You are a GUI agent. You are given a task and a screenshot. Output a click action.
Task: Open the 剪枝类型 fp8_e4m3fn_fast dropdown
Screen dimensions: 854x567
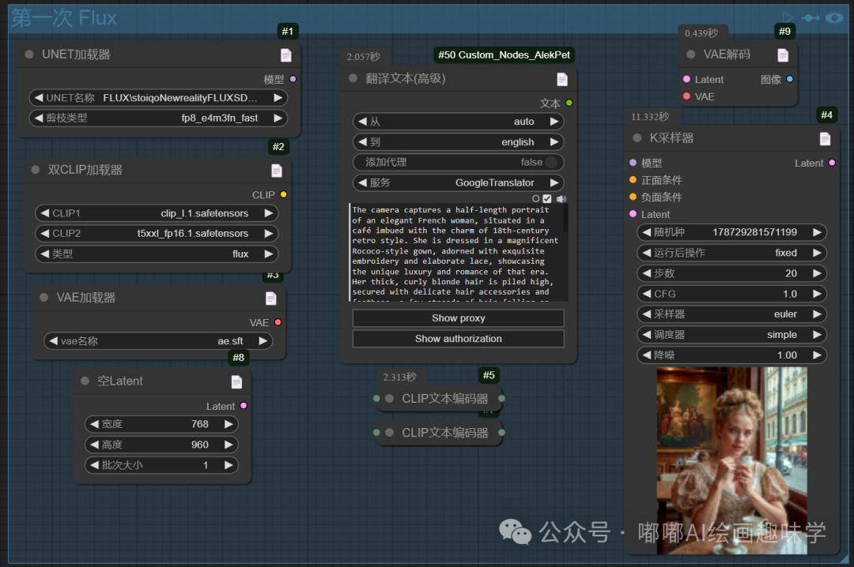tap(158, 118)
